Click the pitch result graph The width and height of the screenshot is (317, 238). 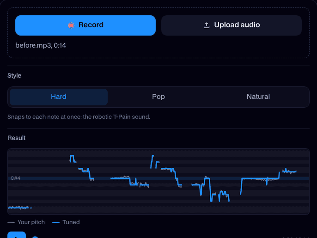(158, 182)
